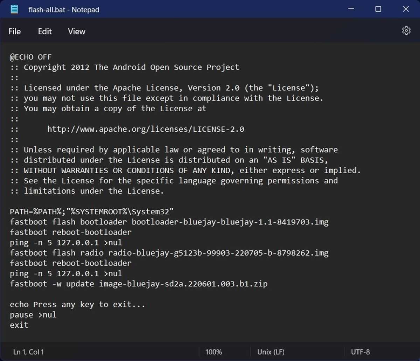Place cursor on fastboot -w update line
Screen dimensions: 420x361
point(139,284)
